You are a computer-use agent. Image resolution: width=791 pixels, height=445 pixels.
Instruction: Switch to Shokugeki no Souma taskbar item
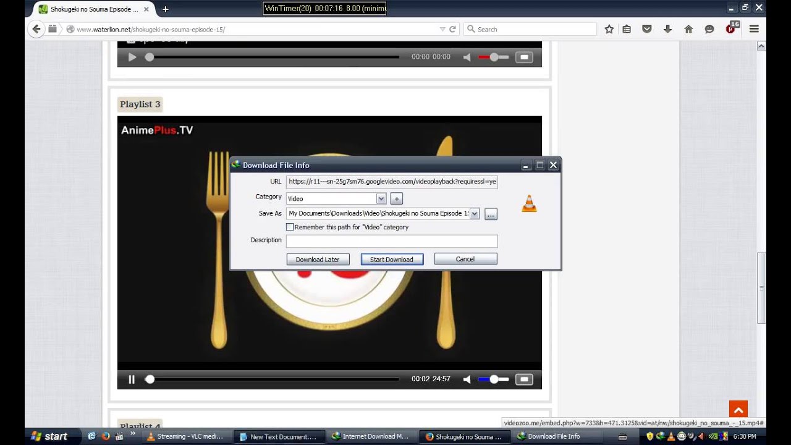click(463, 436)
